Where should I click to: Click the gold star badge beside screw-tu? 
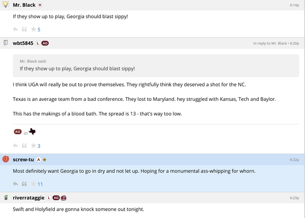coord(44,159)
